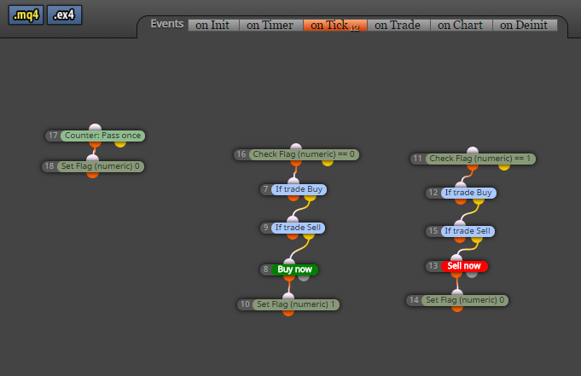
Task: Click orange output connector of Buy now block
Action: (289, 278)
